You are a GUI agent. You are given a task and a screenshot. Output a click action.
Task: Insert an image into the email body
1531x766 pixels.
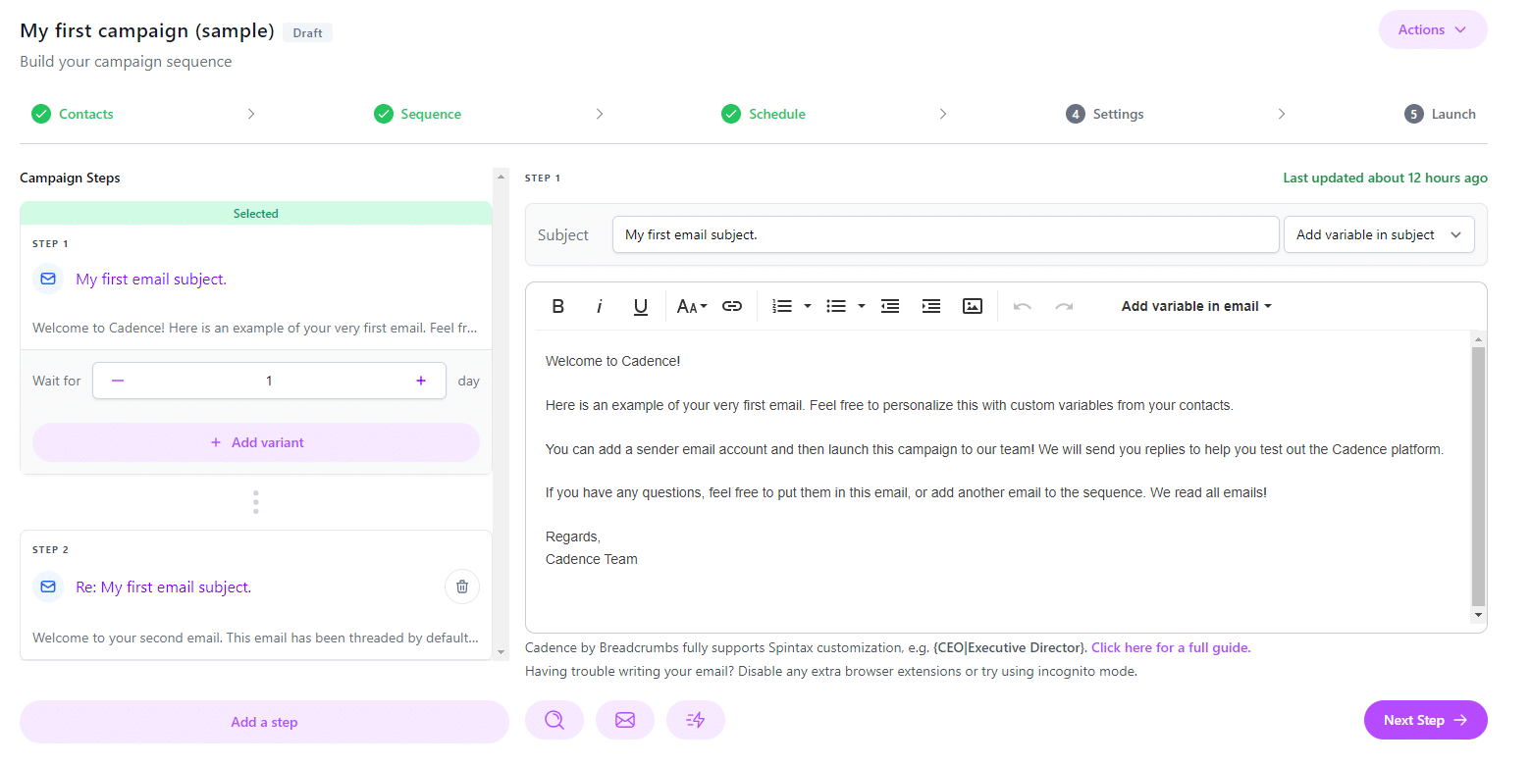(x=972, y=305)
